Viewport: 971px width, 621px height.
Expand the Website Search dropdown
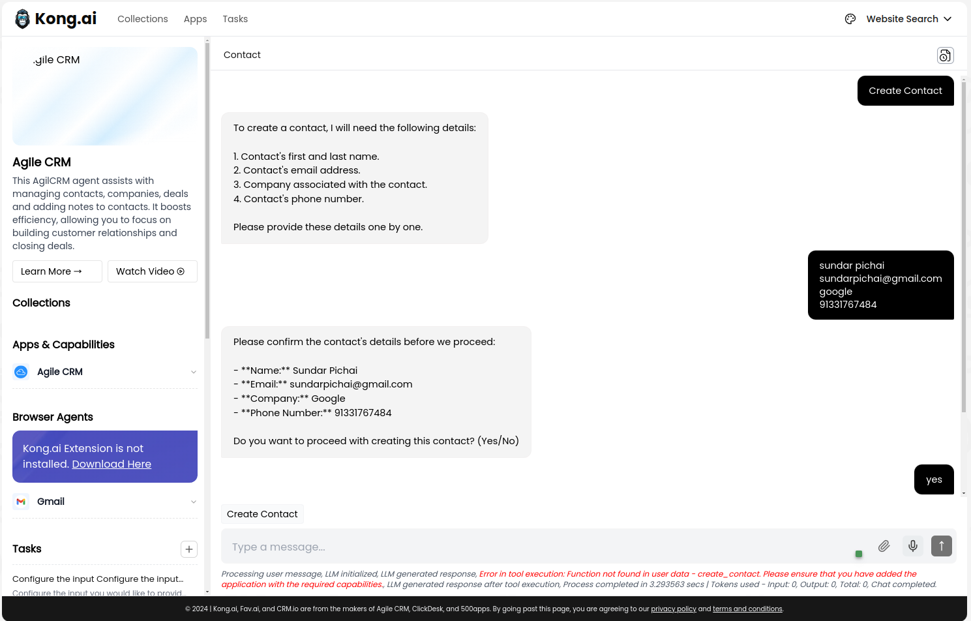point(909,19)
